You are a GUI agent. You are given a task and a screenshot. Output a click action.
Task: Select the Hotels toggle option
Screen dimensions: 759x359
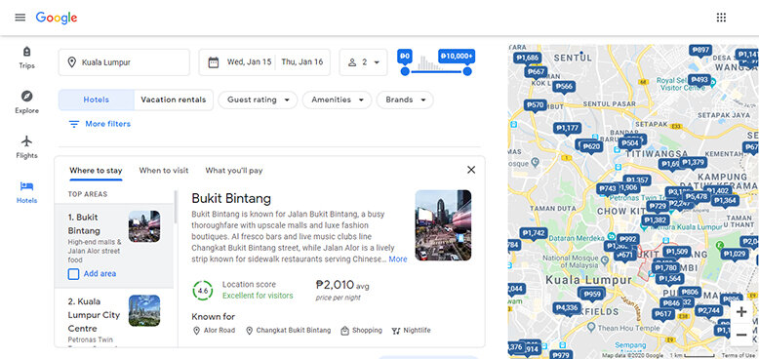97,100
